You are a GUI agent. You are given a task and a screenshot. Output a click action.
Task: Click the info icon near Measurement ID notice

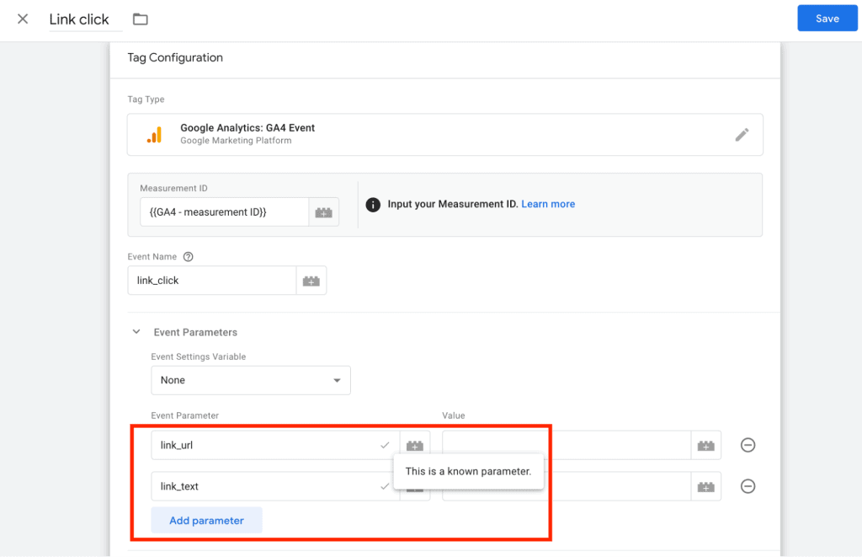click(x=373, y=204)
